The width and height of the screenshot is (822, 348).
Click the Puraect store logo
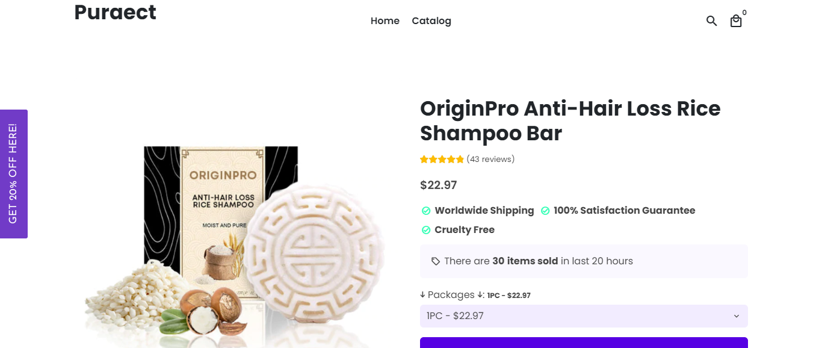(115, 12)
